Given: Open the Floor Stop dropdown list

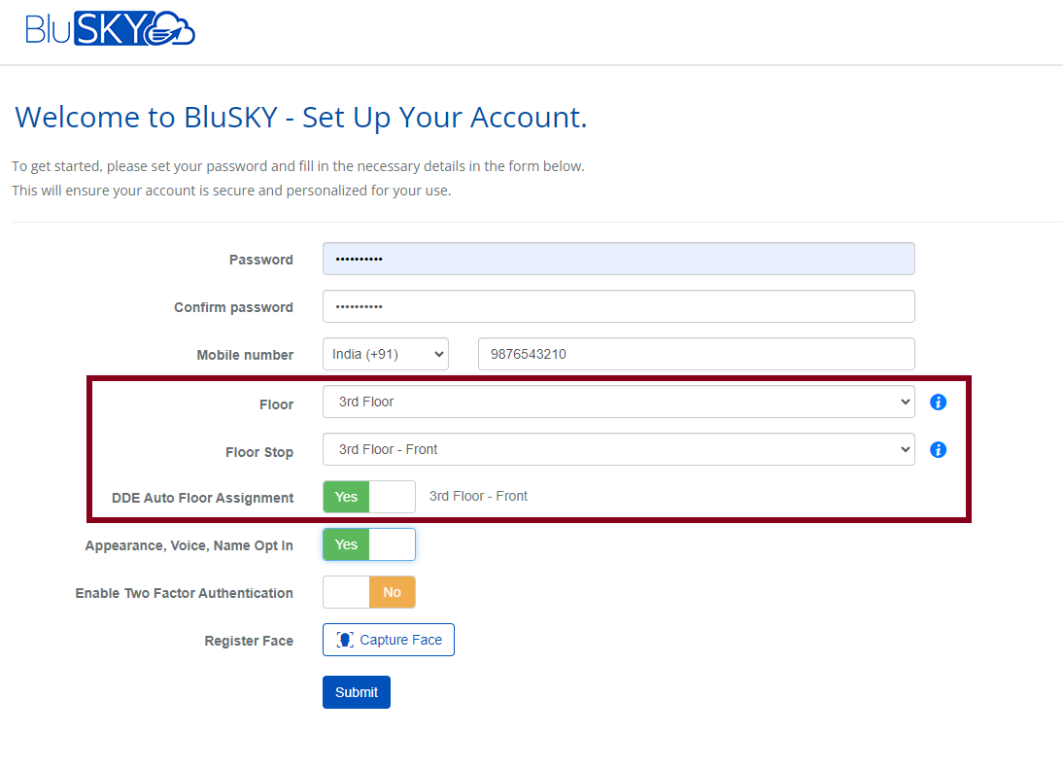Looking at the screenshot, I should 618,449.
